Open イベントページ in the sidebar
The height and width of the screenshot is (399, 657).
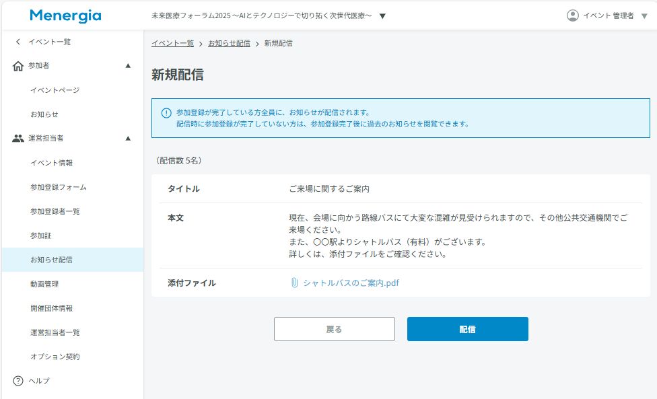click(x=55, y=90)
